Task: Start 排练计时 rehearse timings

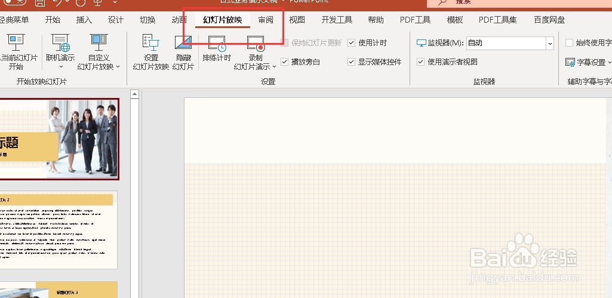Action: pos(217,49)
